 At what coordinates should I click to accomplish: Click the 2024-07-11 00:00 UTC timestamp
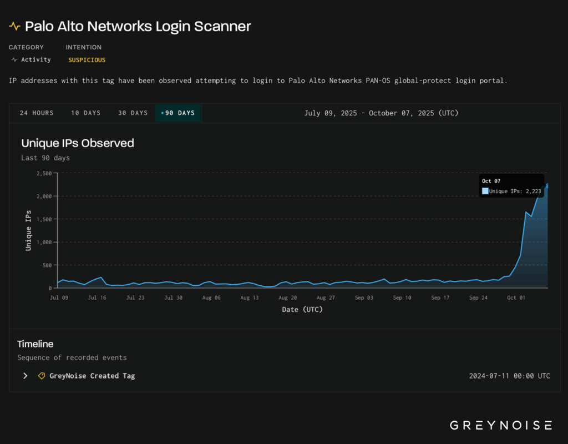click(509, 376)
